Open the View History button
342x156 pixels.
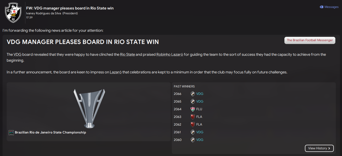[319, 148]
